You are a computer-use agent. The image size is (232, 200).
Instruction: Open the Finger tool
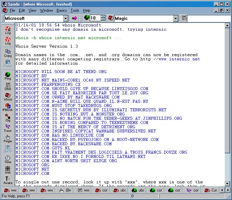point(8,139)
